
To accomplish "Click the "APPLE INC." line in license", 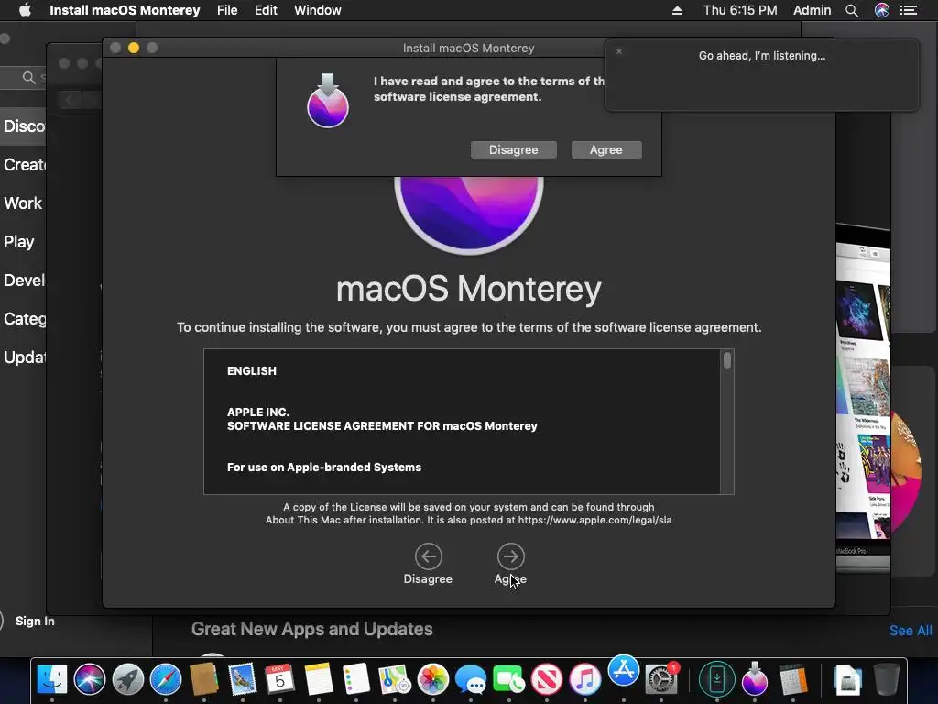I will [x=257, y=412].
